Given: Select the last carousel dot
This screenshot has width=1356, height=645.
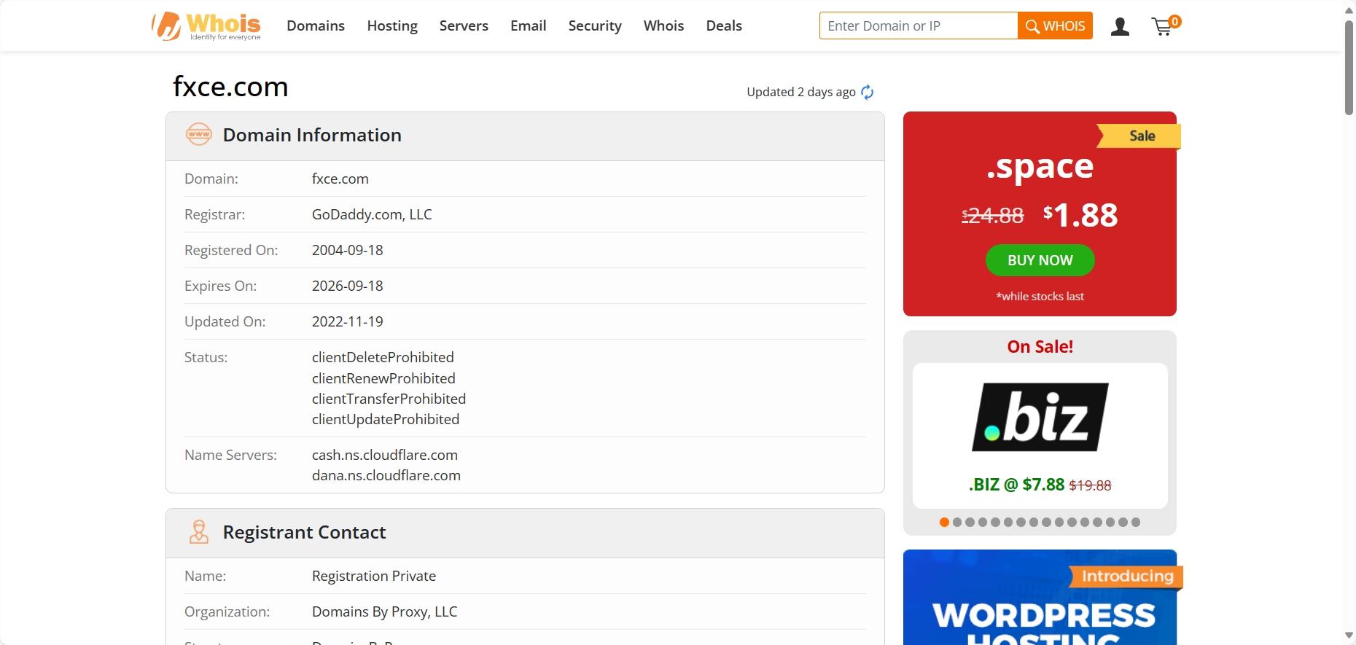Looking at the screenshot, I should point(1135,522).
